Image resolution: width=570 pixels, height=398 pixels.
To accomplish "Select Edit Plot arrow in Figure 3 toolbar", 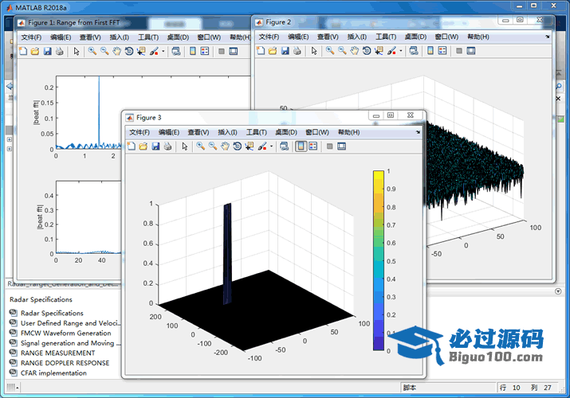I will tap(185, 146).
